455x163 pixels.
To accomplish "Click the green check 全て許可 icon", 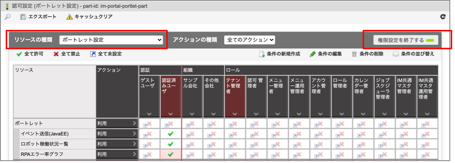I will click(19, 54).
